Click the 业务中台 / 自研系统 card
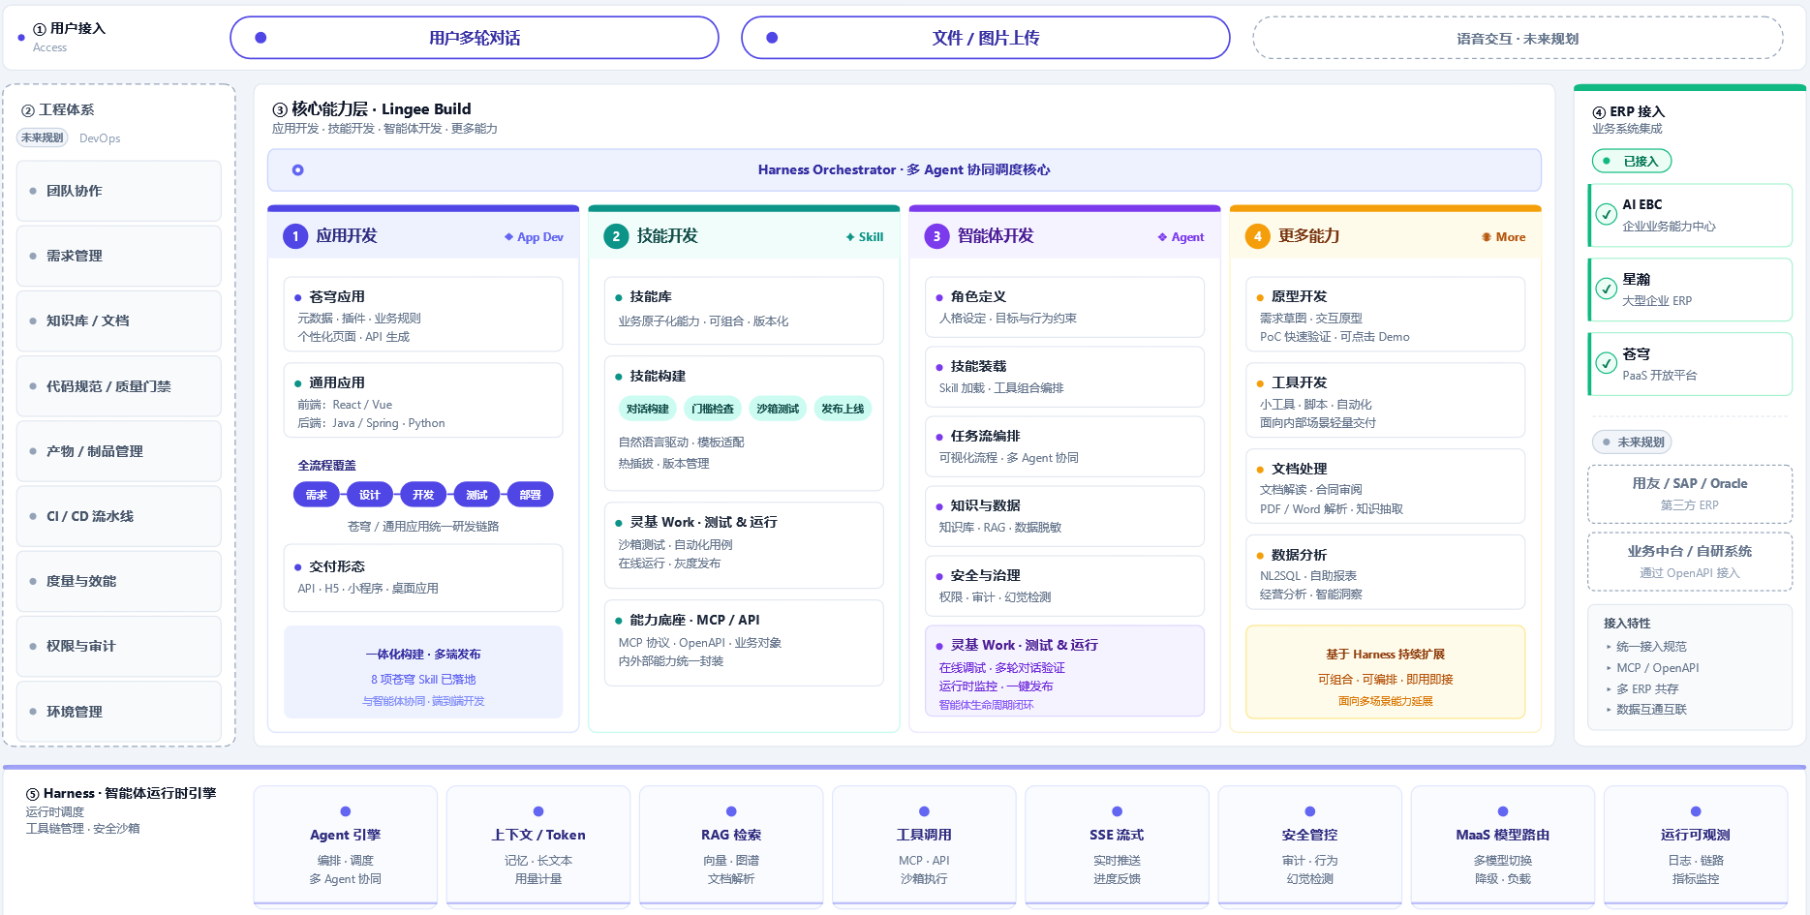Image resolution: width=1810 pixels, height=915 pixels. [x=1690, y=562]
